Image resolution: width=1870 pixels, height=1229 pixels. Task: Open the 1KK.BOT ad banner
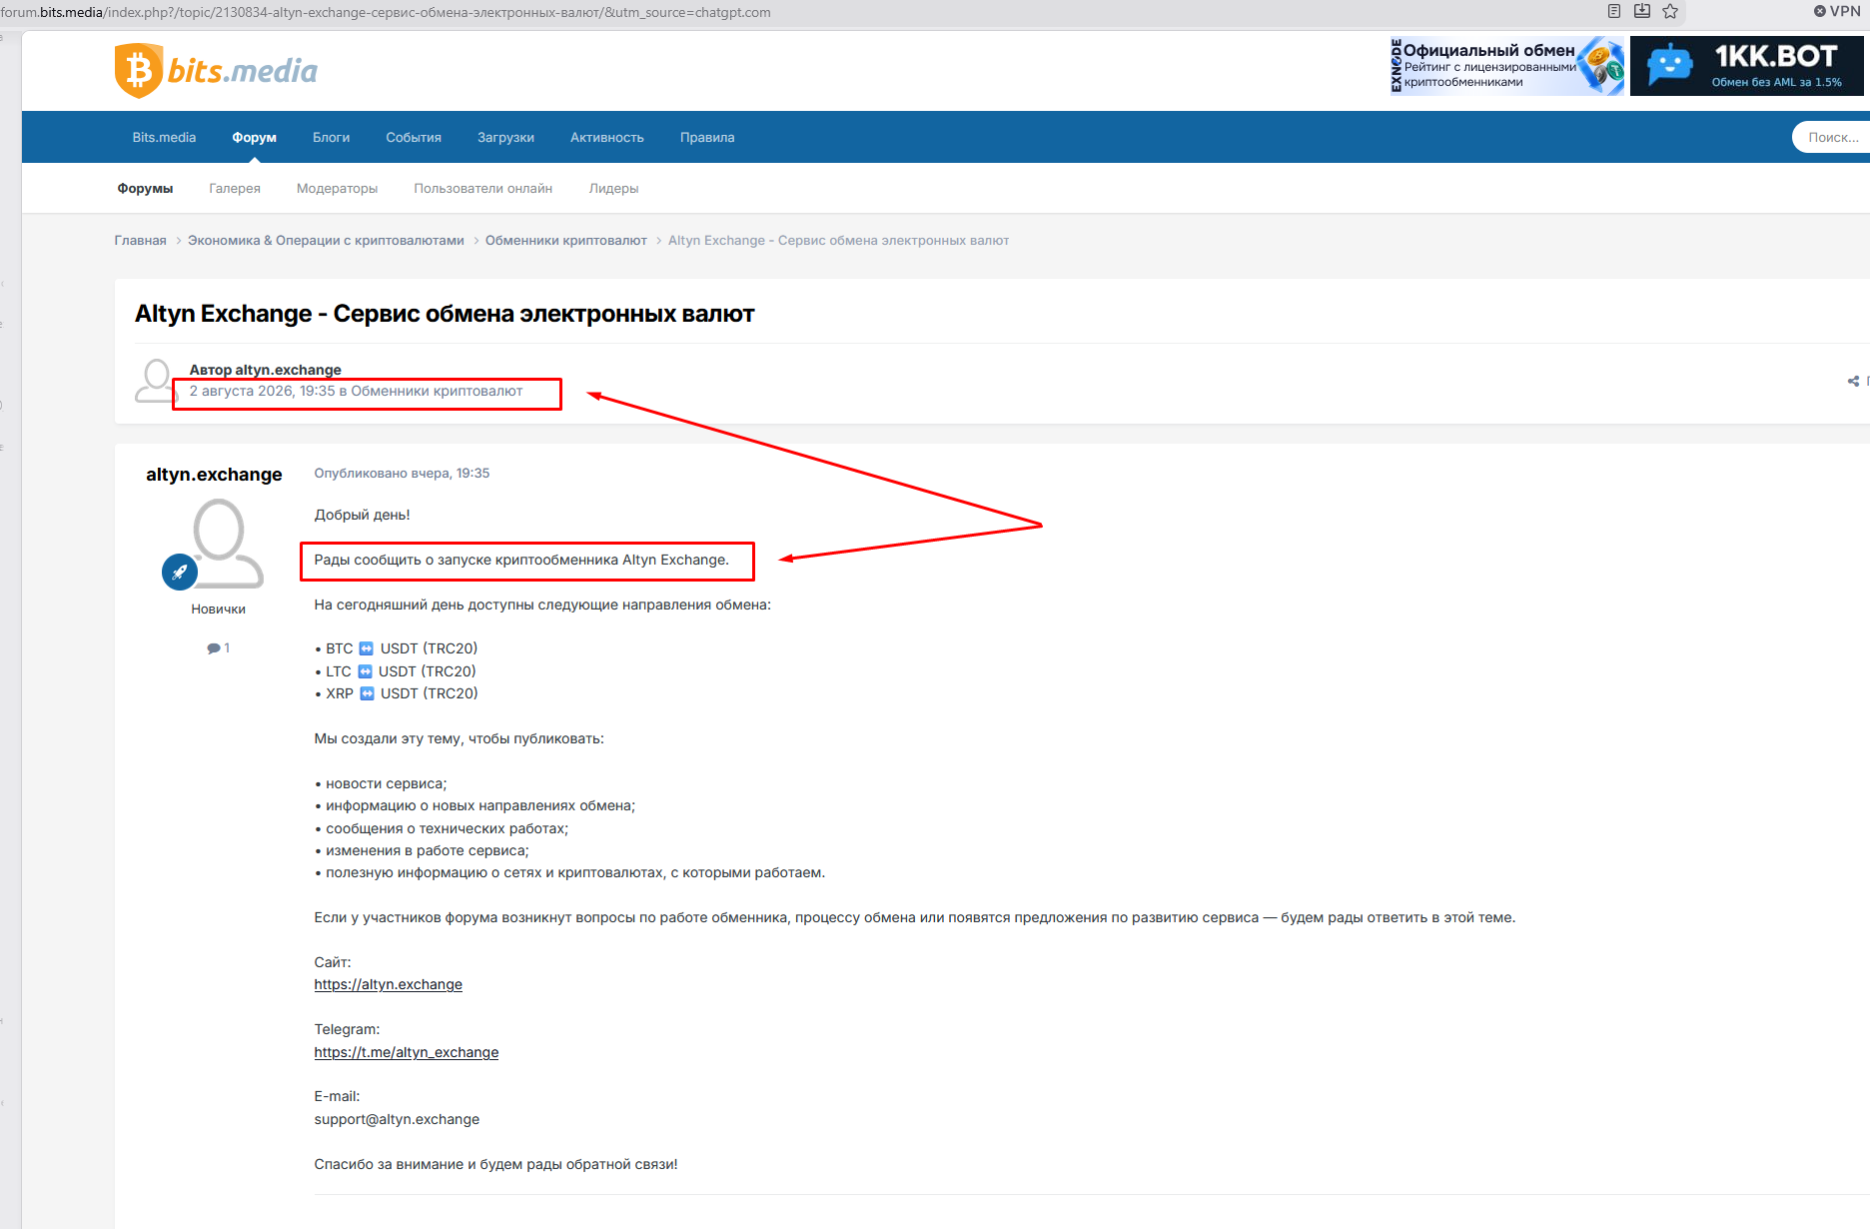click(1747, 66)
